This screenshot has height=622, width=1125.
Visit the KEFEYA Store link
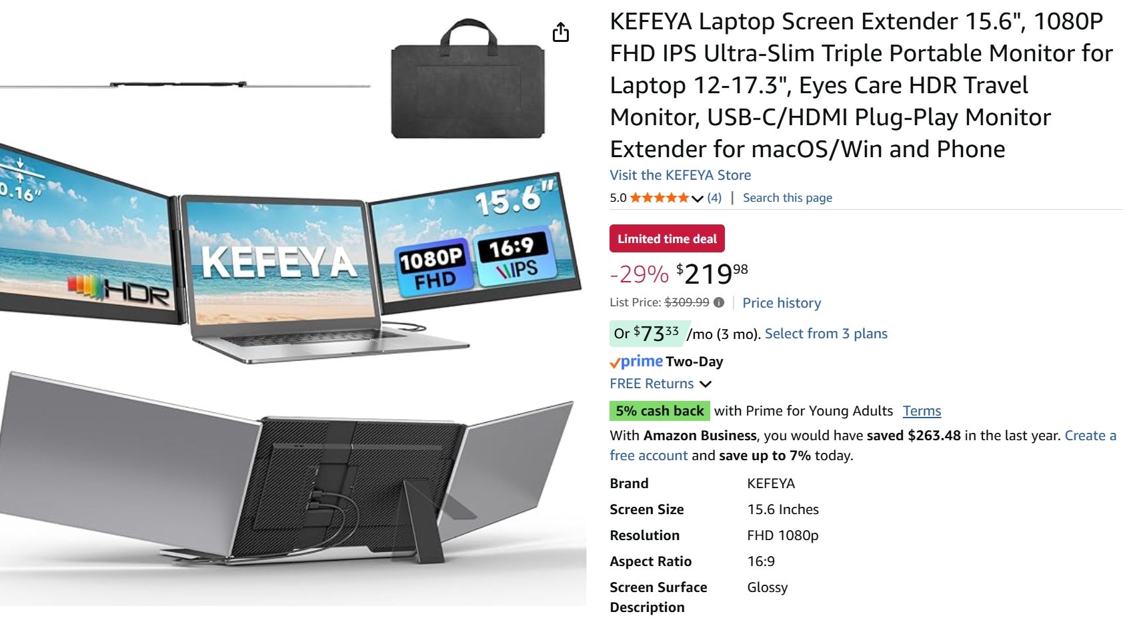tap(680, 175)
